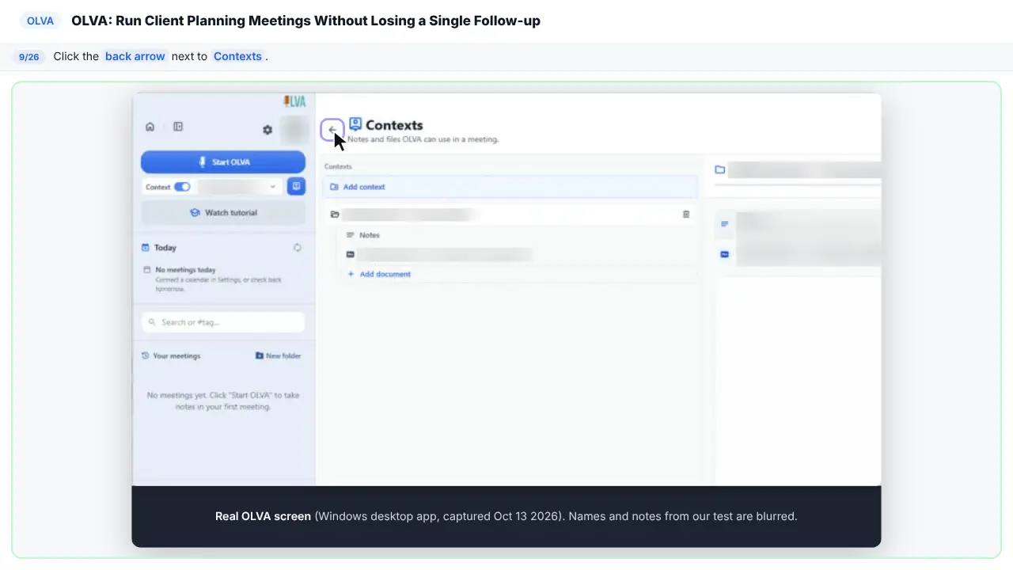Click the open-folder icon of blurred context row

335,214
